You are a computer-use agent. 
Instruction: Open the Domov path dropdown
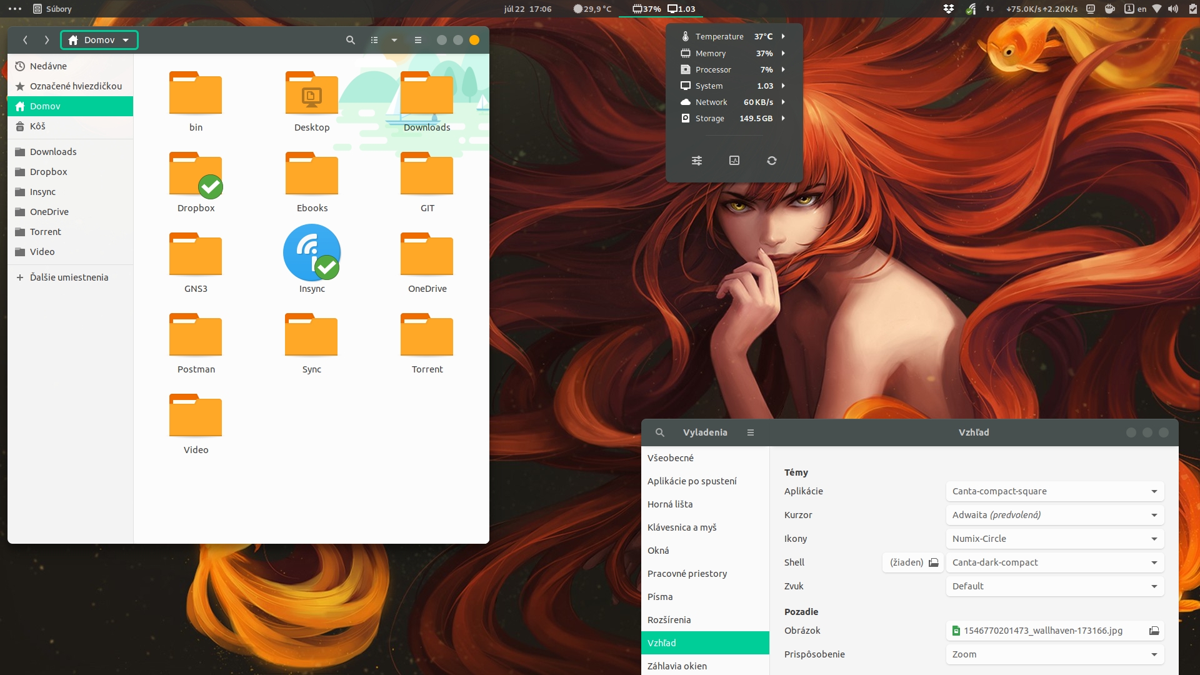coord(99,40)
